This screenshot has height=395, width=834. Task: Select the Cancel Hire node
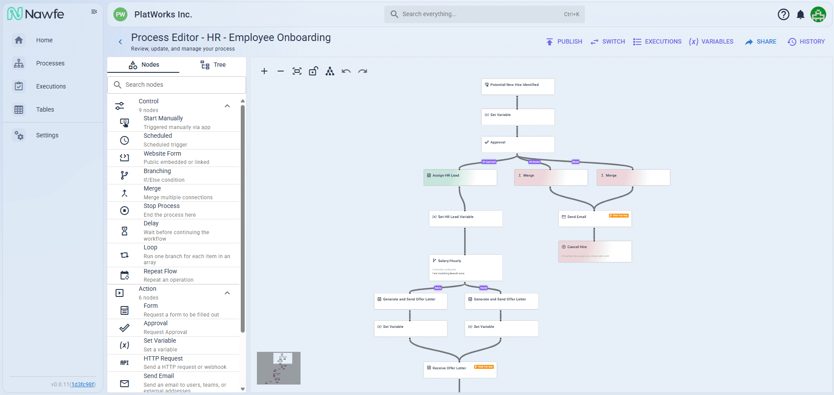[x=595, y=252]
